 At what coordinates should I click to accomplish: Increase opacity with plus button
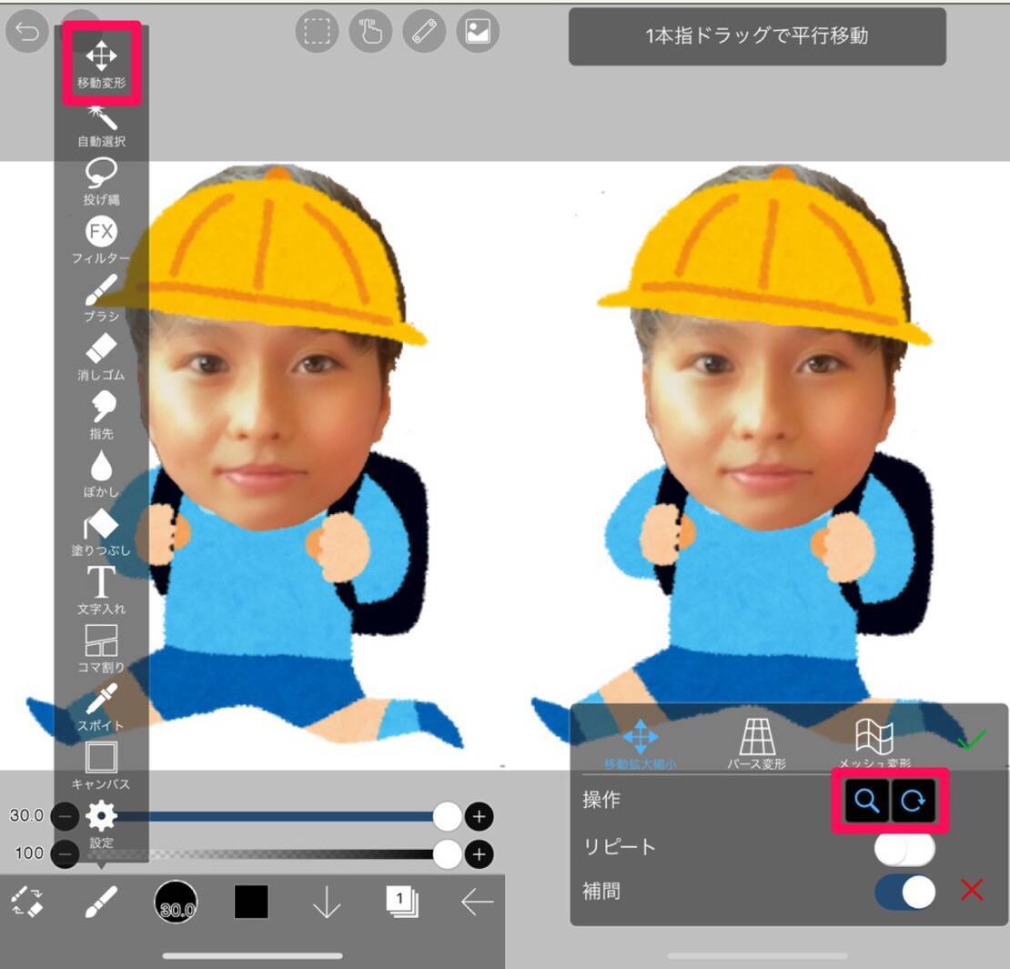(x=479, y=854)
